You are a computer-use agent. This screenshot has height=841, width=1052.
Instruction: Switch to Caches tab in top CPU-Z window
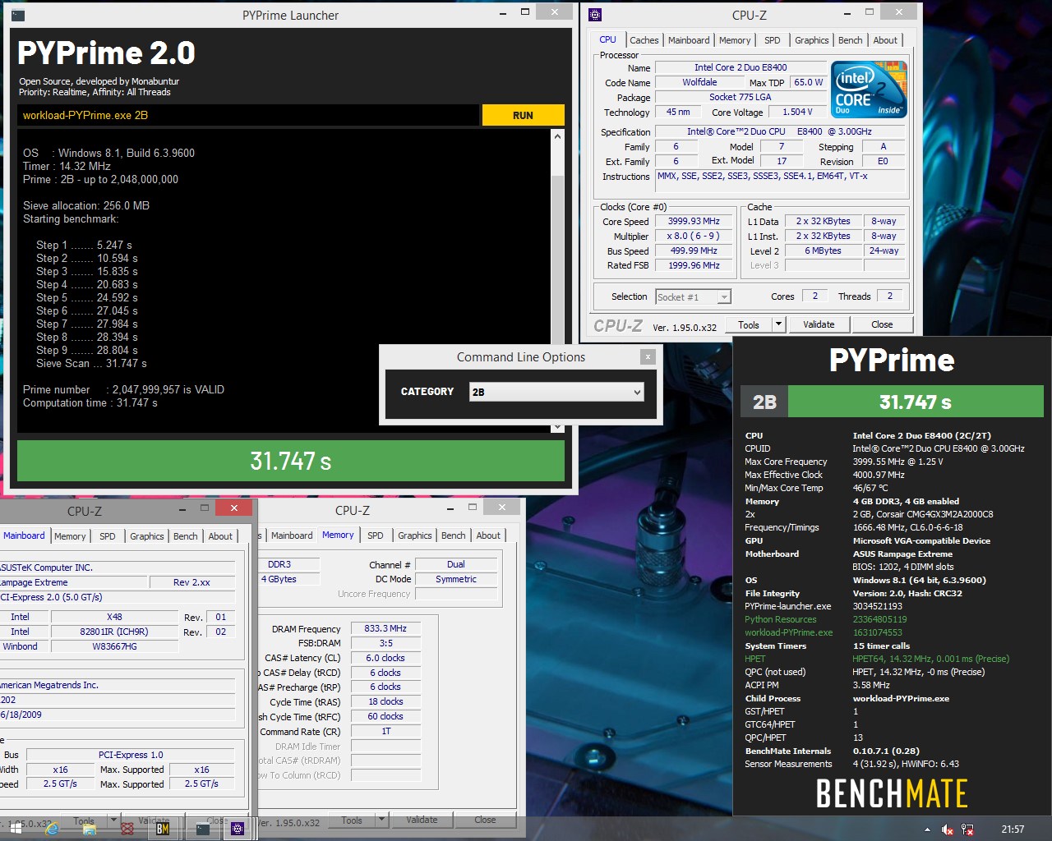click(644, 40)
